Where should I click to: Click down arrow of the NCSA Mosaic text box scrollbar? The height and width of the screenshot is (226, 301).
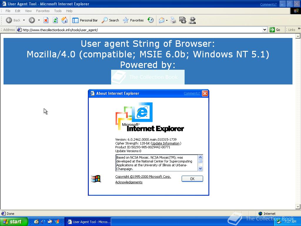click(x=200, y=169)
